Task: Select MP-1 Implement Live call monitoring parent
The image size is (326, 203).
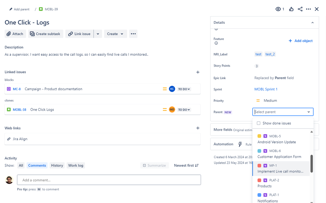Action: [281, 169]
